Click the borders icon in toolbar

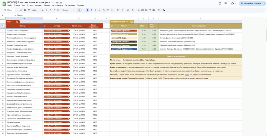(x=108, y=10)
